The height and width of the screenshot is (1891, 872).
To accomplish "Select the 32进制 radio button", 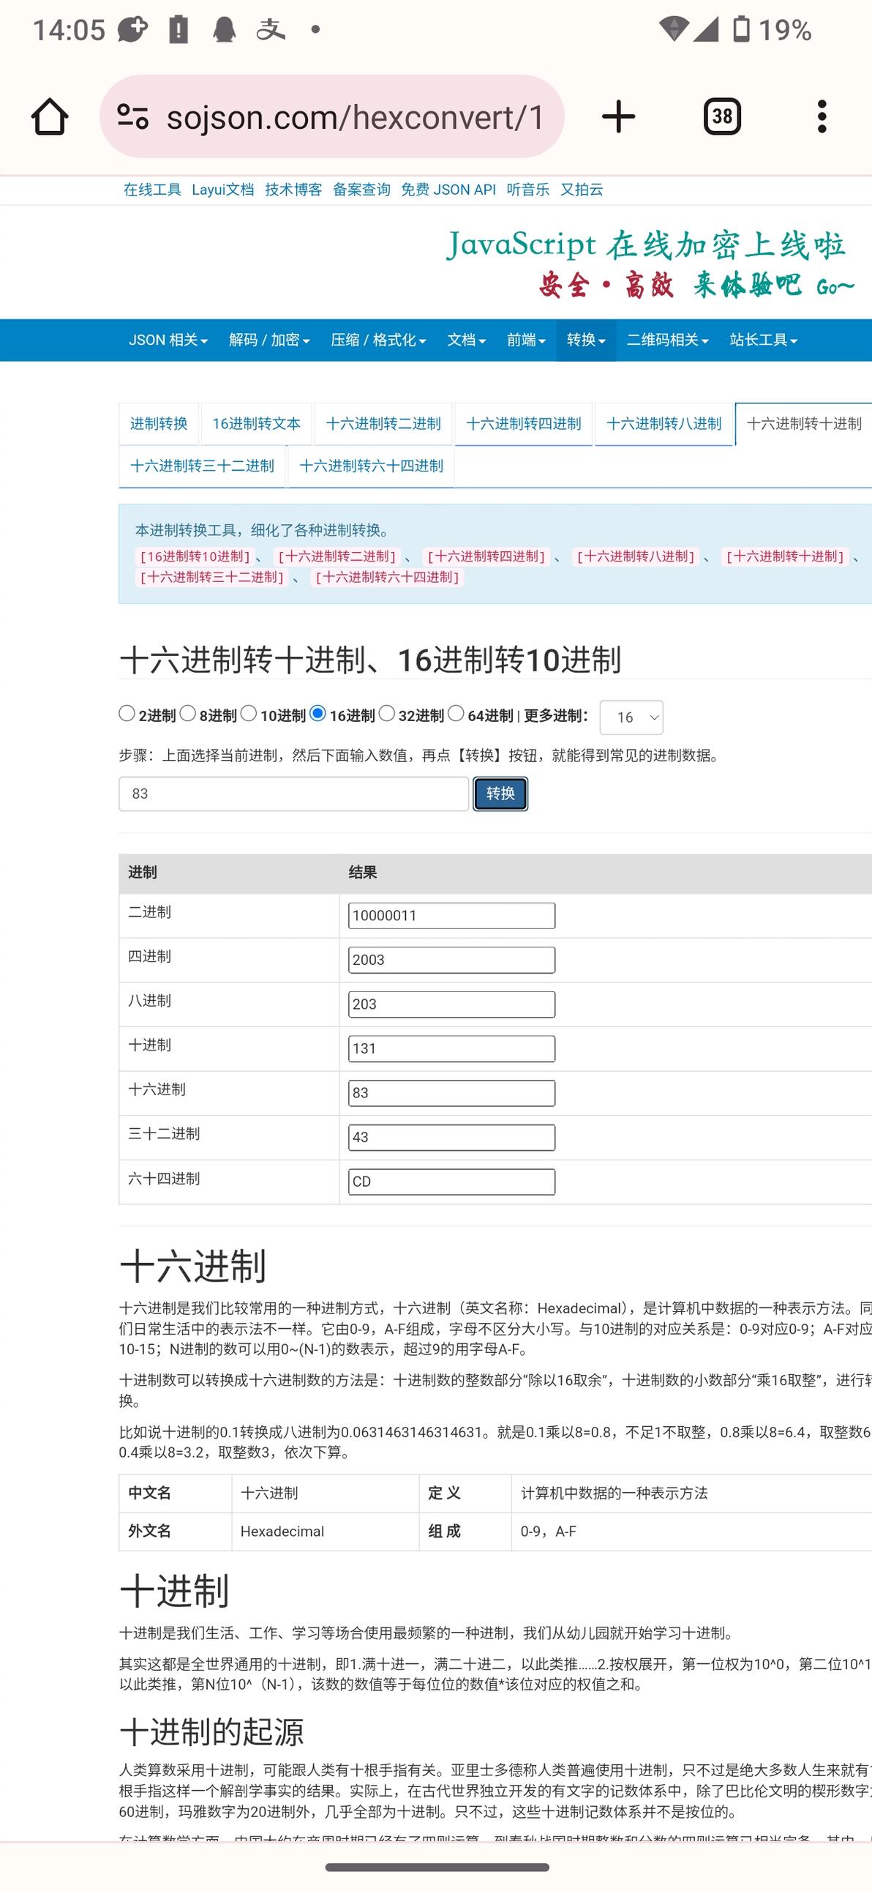I will (x=386, y=713).
